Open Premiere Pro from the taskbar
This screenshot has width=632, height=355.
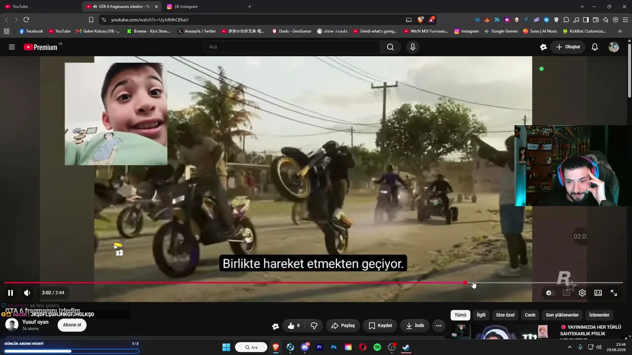coord(319,347)
